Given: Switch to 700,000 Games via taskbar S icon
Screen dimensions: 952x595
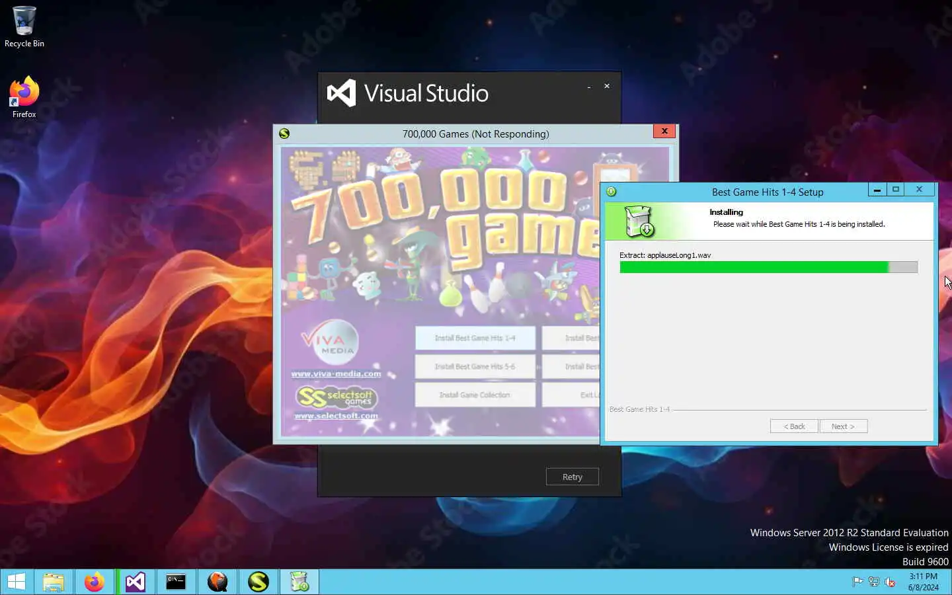Looking at the screenshot, I should 258,582.
